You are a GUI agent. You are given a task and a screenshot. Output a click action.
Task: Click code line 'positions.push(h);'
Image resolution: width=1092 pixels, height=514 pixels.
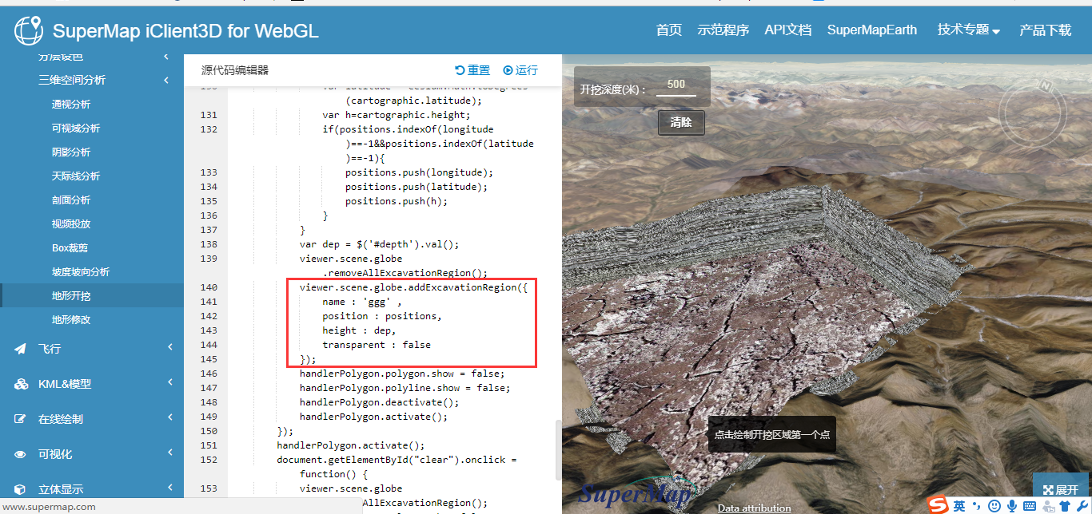pos(397,201)
